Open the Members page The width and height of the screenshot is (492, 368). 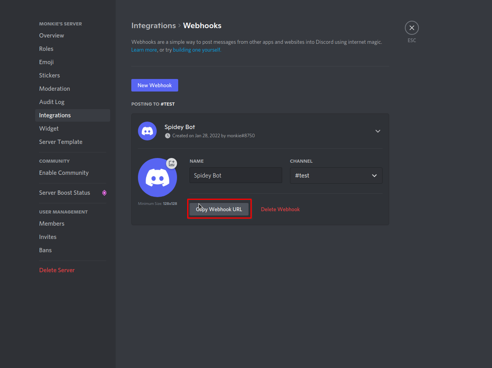(x=73, y=224)
